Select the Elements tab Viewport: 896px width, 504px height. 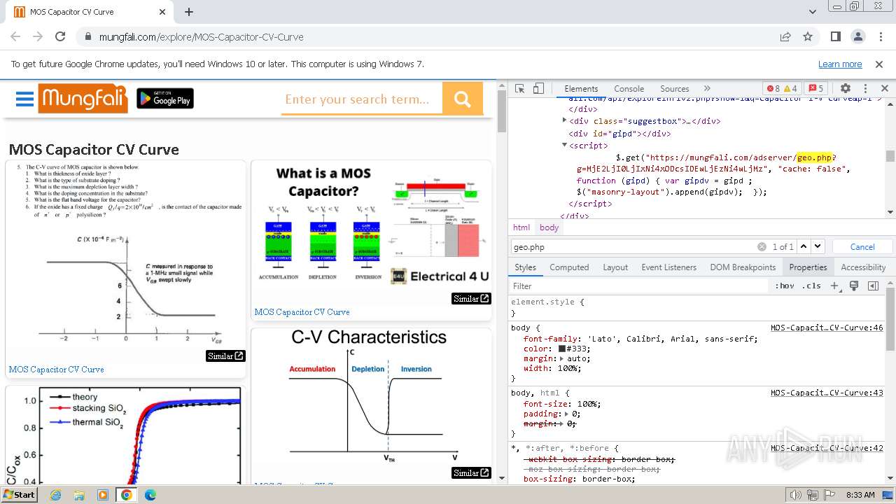click(x=581, y=88)
